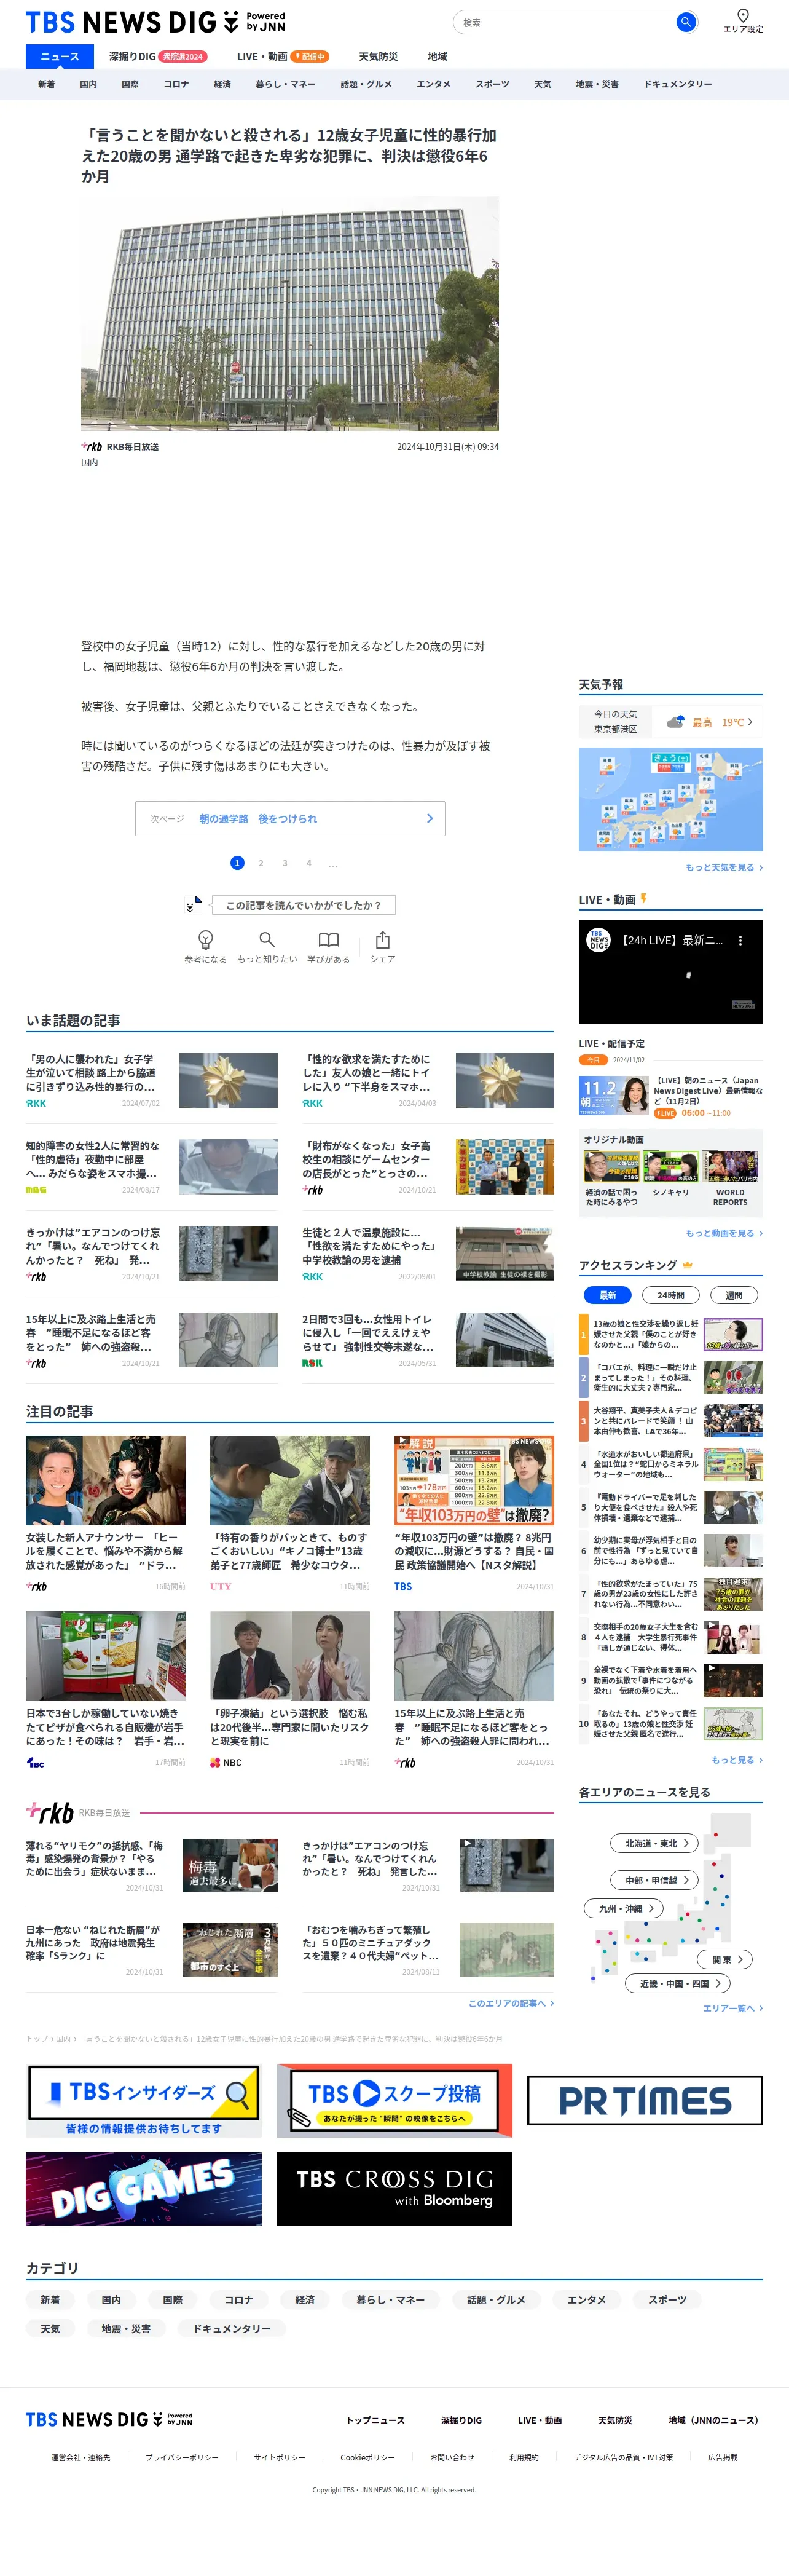Screen dimensions: 789x2576
Task: Expand 中部・甲信越 area news
Action: point(656,1880)
